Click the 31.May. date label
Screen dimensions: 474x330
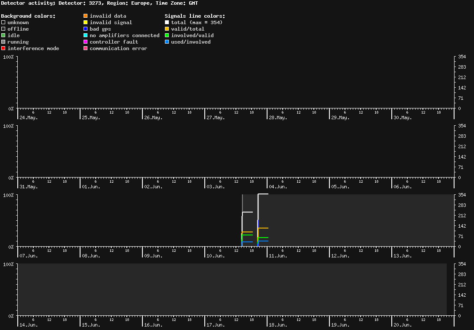pos(29,187)
